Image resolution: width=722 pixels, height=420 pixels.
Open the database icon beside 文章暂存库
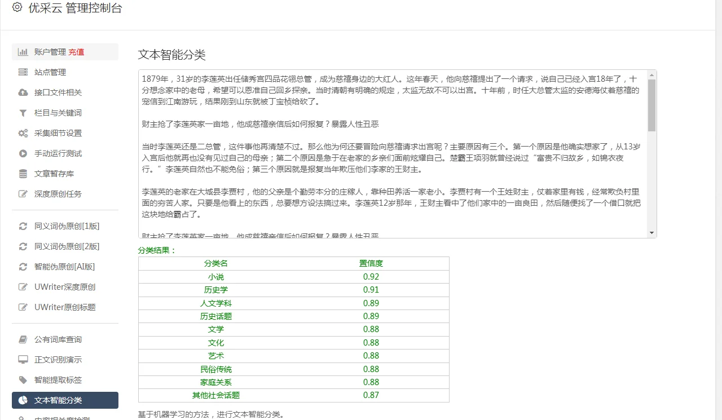click(x=21, y=174)
